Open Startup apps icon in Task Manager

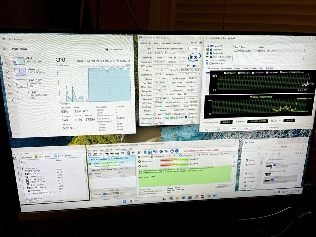[x=8, y=79]
